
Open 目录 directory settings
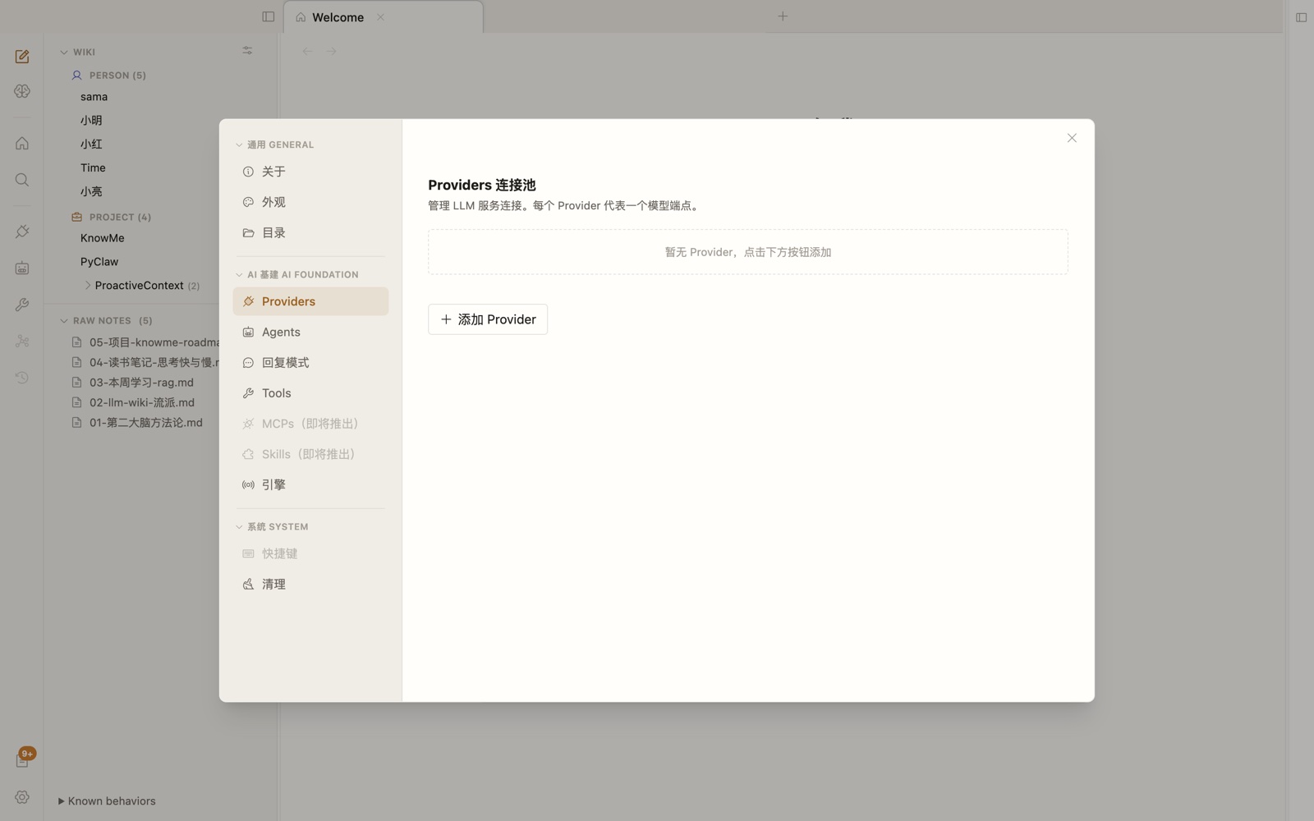310,233
